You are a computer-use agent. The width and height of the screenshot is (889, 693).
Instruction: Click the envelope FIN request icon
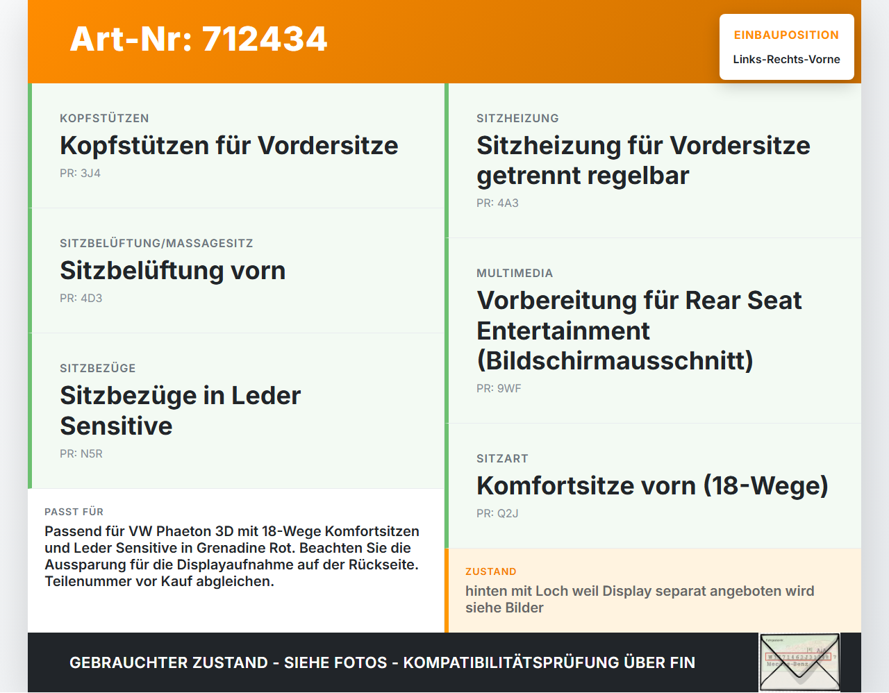coord(799,662)
